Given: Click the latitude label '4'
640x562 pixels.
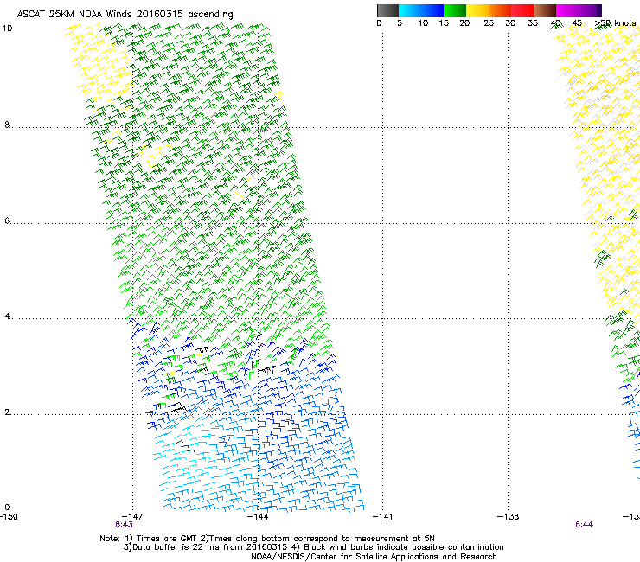Looking at the screenshot, I should [x=7, y=316].
